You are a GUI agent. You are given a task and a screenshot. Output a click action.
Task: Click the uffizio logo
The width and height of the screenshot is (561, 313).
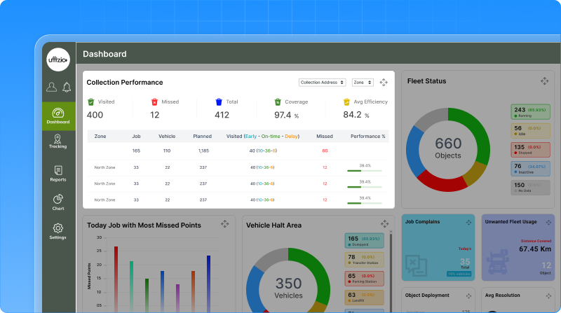point(59,61)
